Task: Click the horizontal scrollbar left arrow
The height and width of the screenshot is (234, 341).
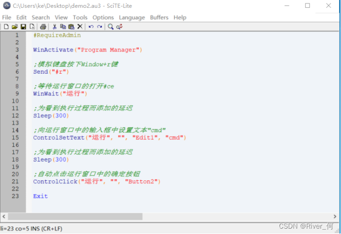Action: (x=4, y=216)
